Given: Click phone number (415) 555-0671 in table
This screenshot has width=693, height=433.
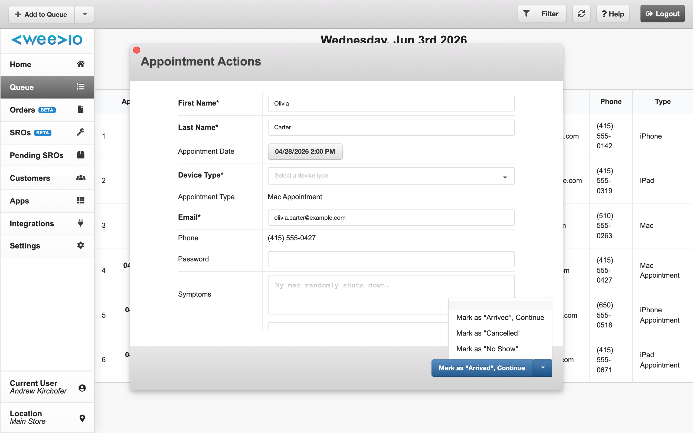Looking at the screenshot, I should click(x=604, y=360).
